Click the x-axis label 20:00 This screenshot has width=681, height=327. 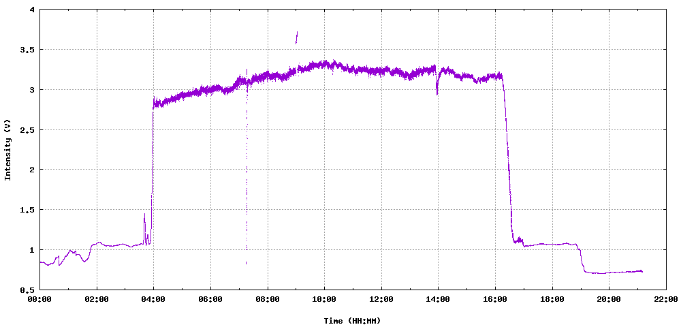(609, 299)
